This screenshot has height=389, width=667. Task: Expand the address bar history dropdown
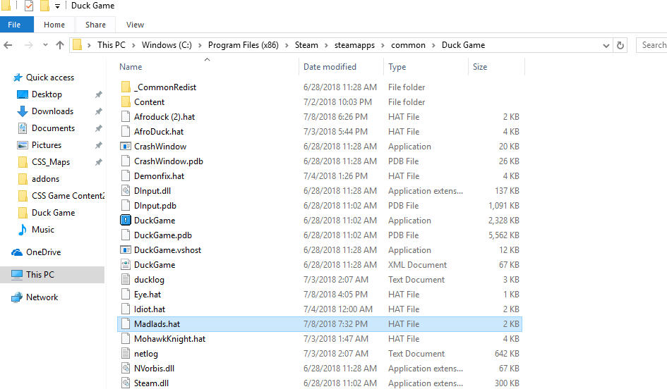tap(606, 45)
